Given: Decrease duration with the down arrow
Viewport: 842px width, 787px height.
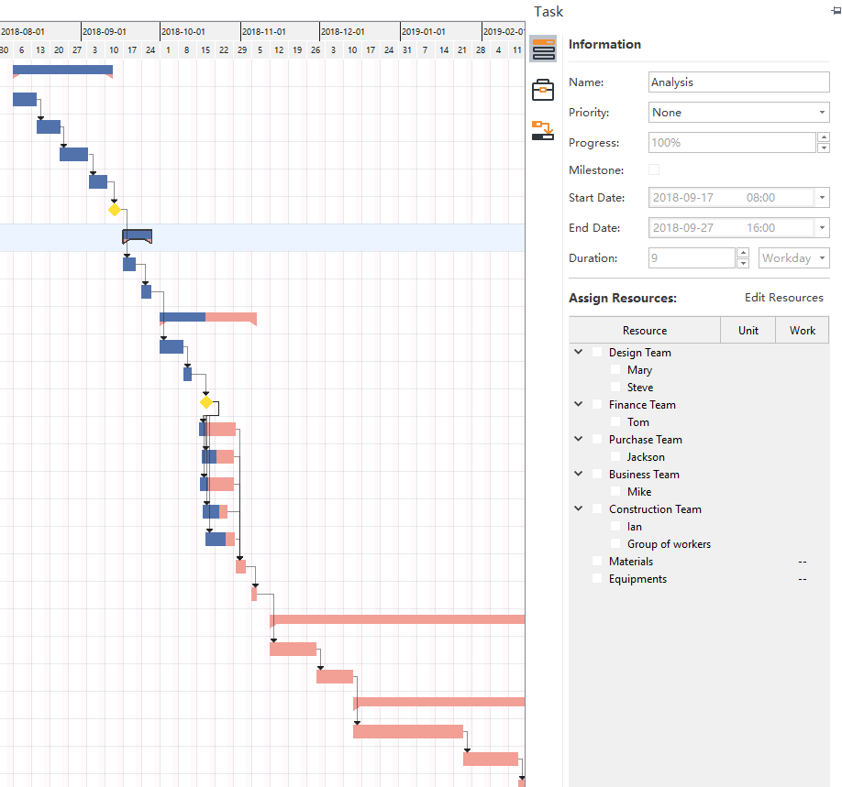Looking at the screenshot, I should (x=743, y=264).
